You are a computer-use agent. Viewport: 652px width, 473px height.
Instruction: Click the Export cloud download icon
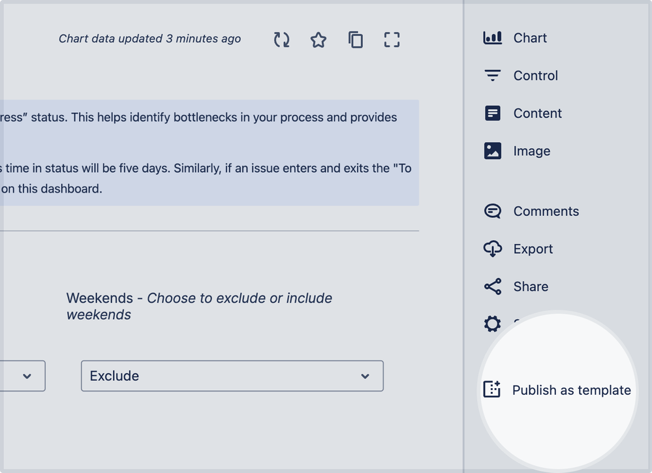point(493,249)
